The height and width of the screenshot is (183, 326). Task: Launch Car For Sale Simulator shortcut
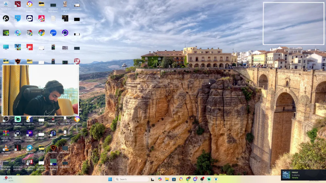pyautogui.click(x=30, y=165)
